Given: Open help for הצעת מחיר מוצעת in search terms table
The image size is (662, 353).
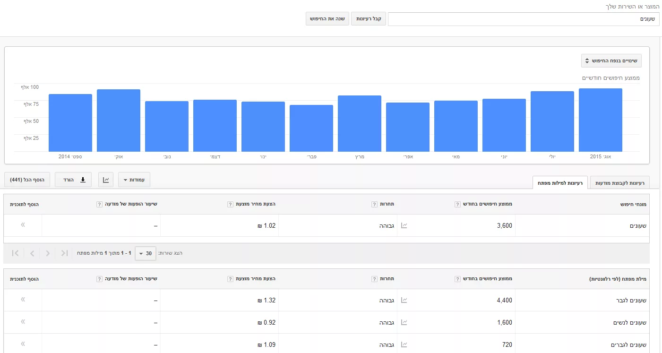Looking at the screenshot, I should 230,204.
